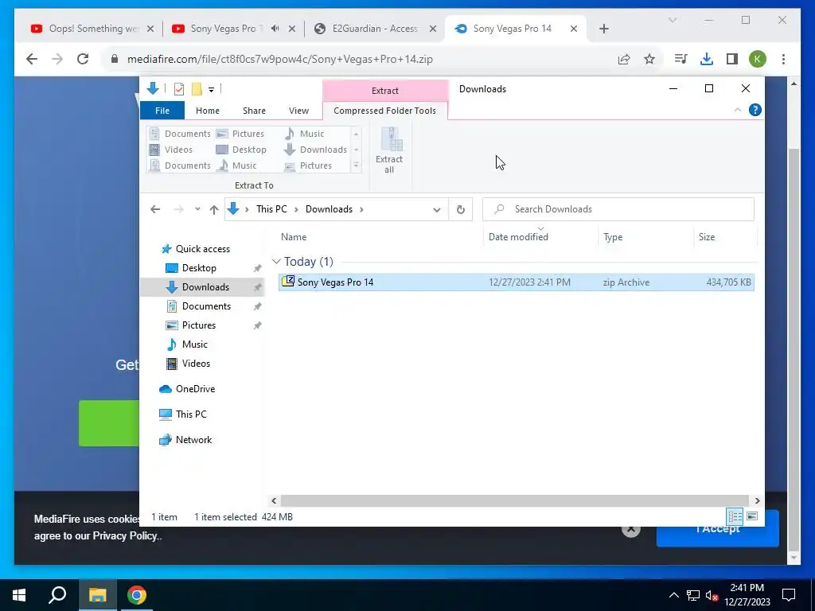This screenshot has height=611, width=815.
Task: Go up one folder level
Action: [x=213, y=209]
